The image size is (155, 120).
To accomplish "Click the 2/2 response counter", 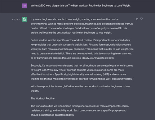I will click(x=16, y=20).
